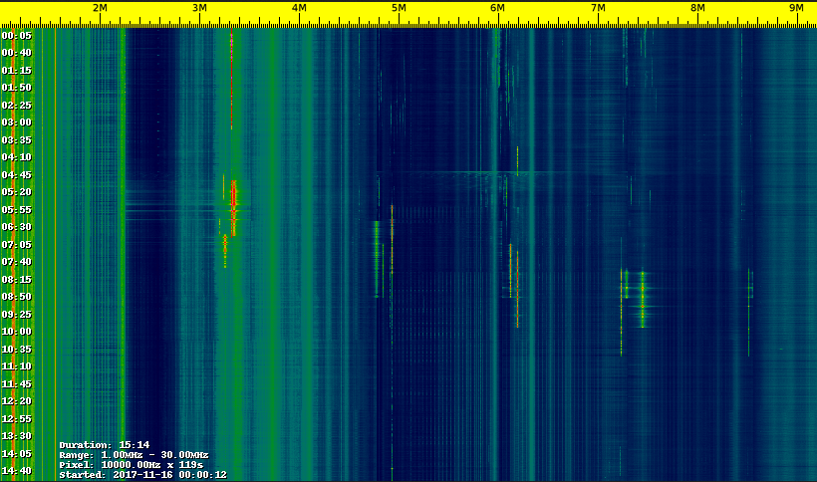Click the 00:05 time label
This screenshot has height=482, width=817.
17,36
